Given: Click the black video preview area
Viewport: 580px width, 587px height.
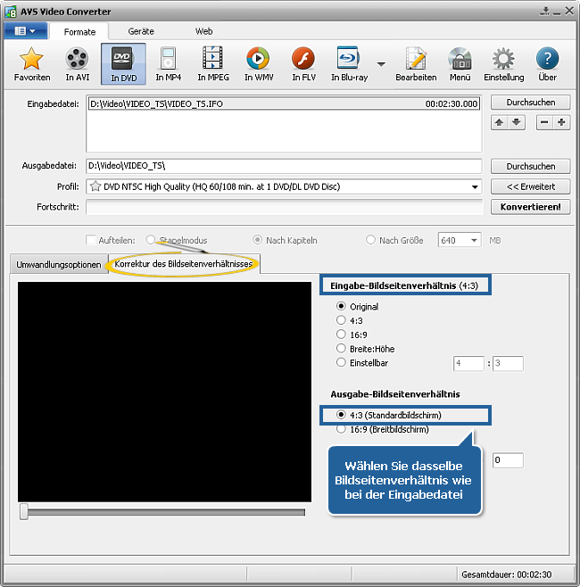Looking at the screenshot, I should pos(164,392).
